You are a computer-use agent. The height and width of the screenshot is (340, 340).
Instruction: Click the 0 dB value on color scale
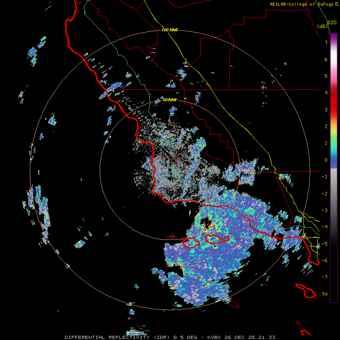[x=326, y=160]
